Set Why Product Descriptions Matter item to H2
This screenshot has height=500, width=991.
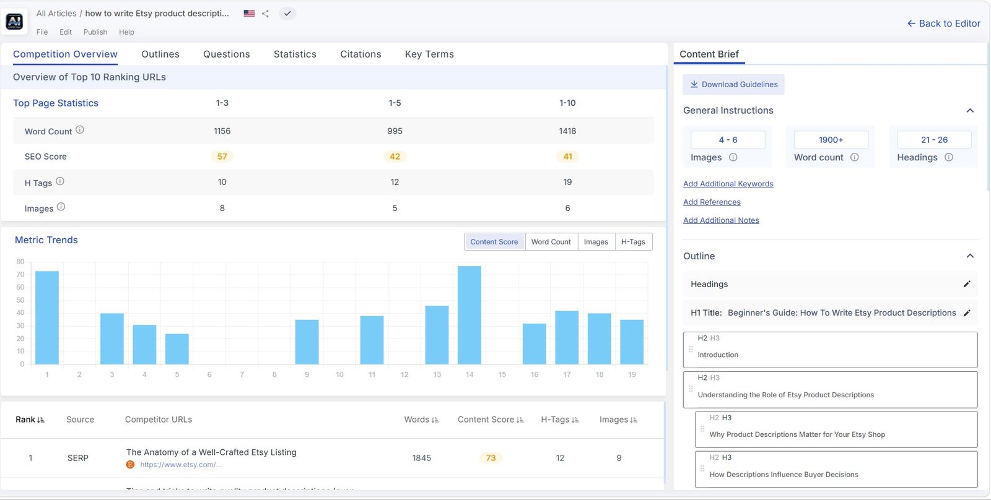(x=714, y=418)
